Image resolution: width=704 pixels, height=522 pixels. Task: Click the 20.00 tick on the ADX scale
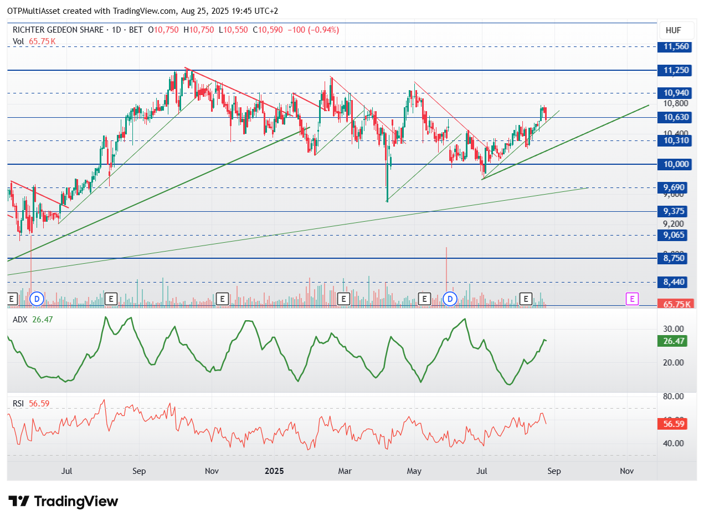[674, 362]
